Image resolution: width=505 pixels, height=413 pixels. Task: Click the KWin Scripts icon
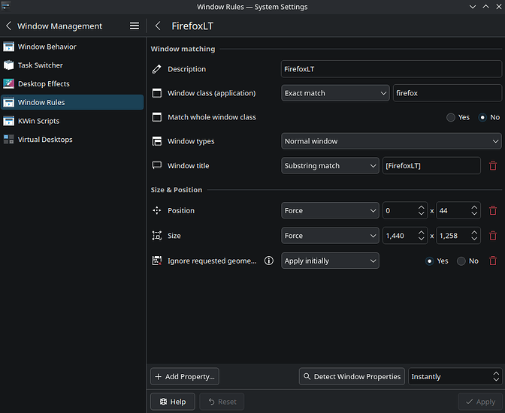click(9, 121)
